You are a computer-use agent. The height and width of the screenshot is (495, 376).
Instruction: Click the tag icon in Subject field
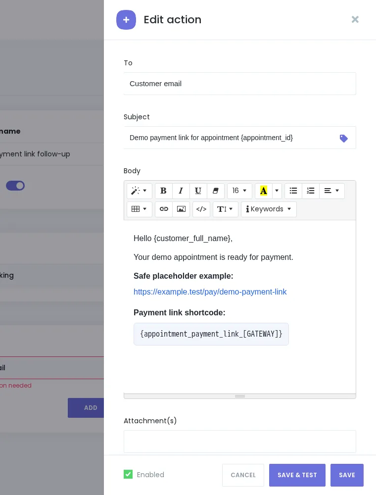[x=343, y=138]
